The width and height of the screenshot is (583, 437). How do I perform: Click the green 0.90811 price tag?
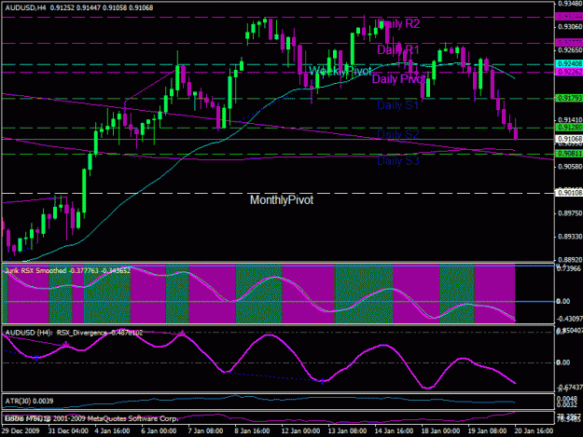(569, 154)
